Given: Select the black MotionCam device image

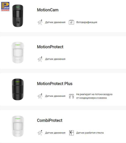Looking at the screenshot, I should point(18,16).
